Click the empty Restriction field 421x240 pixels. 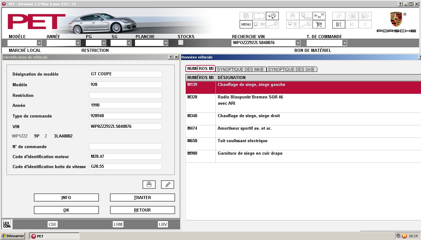tap(126, 95)
